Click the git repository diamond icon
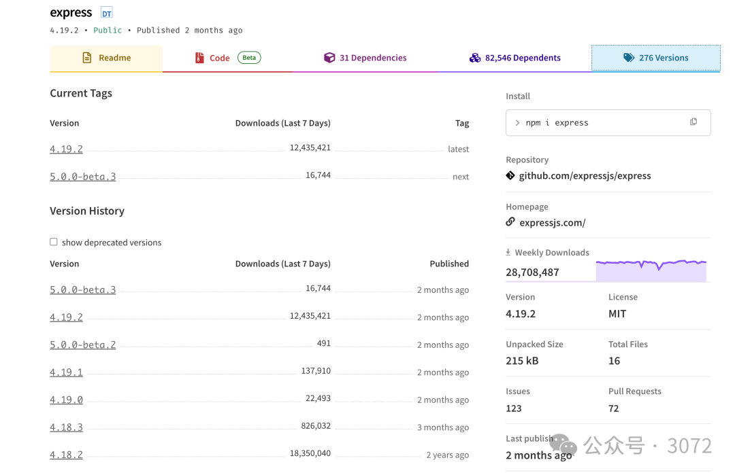The image size is (735, 475). point(510,175)
